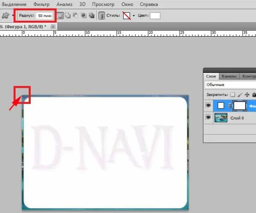Edit the Радиус value field
The width and height of the screenshot is (256, 213).
click(x=44, y=16)
